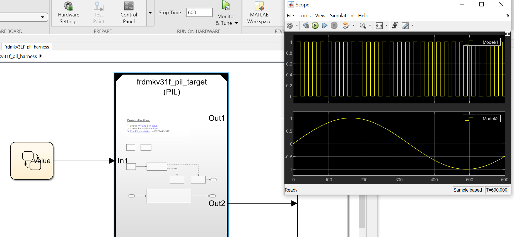Click the HW and SW setup link
Screen dimensions: 514x237
tap(148, 126)
